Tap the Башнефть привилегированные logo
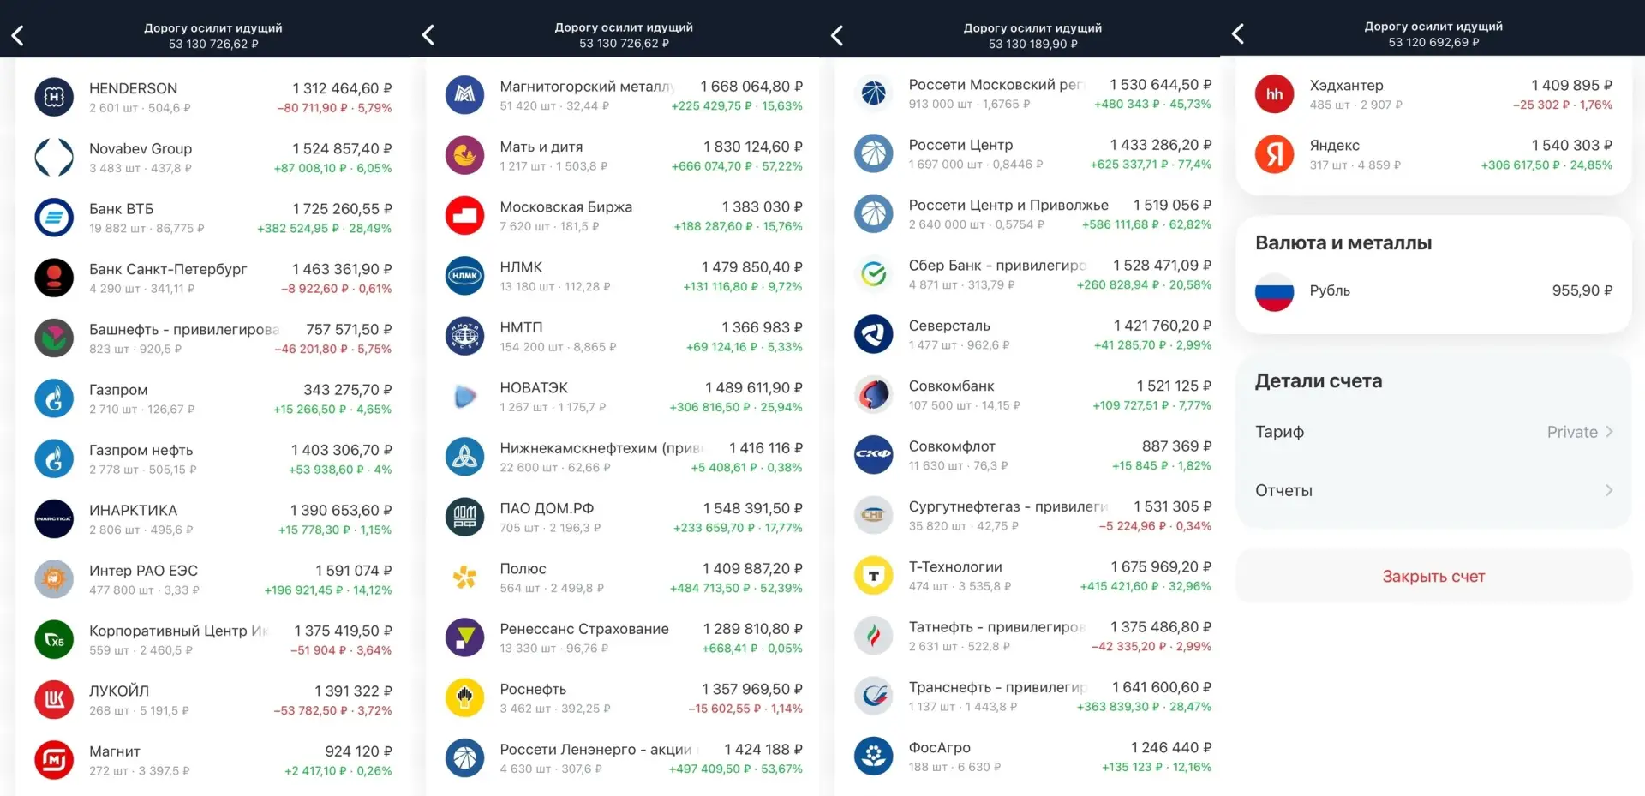This screenshot has width=1645, height=796. (x=54, y=338)
